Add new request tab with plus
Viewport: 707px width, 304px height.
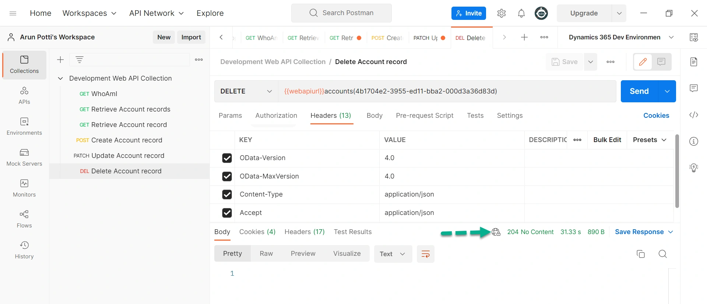524,37
